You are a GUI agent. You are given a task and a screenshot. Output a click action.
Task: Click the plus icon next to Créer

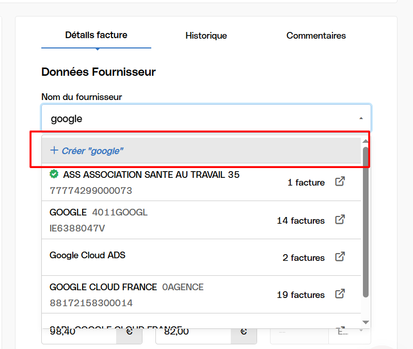pyautogui.click(x=54, y=151)
